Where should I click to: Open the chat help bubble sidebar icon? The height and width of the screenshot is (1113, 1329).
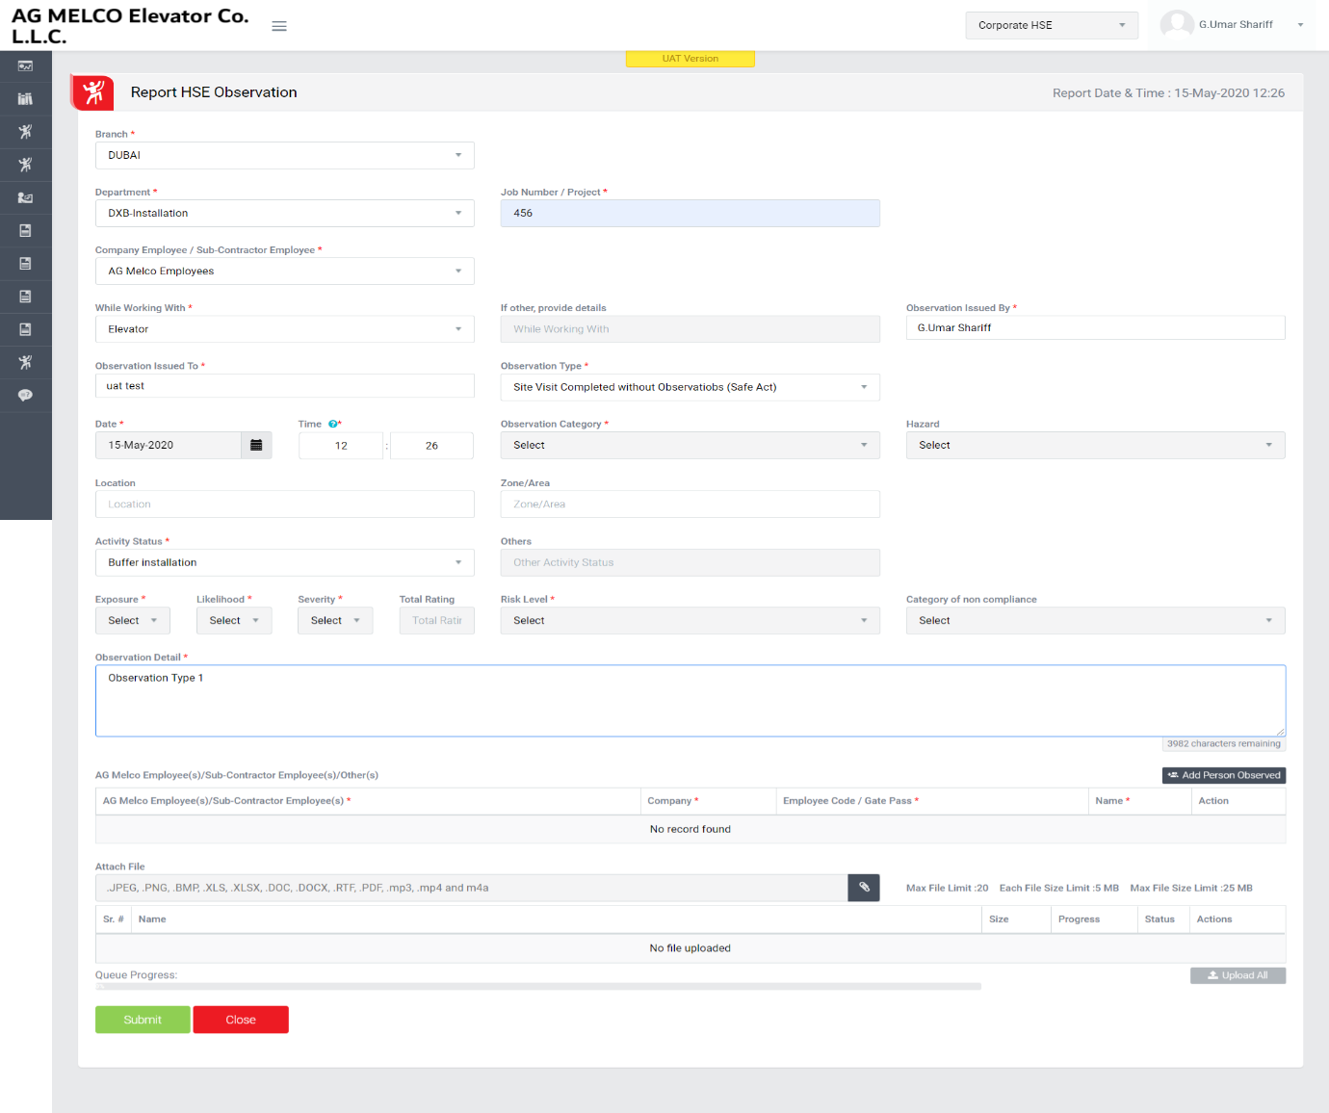(x=25, y=395)
